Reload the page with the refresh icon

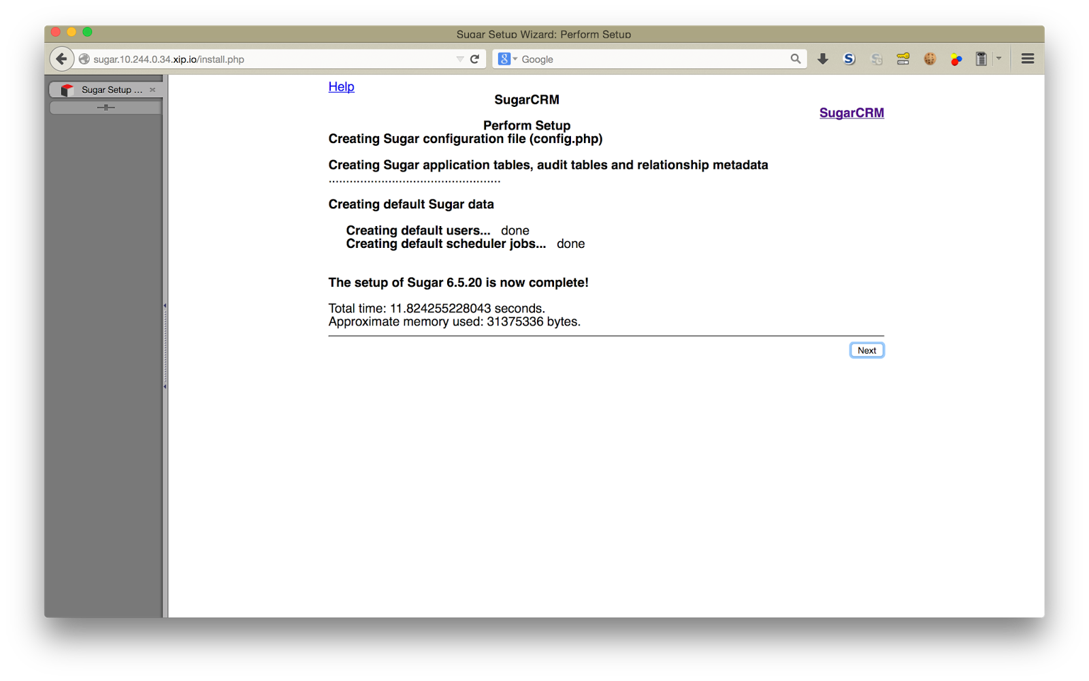tap(475, 59)
